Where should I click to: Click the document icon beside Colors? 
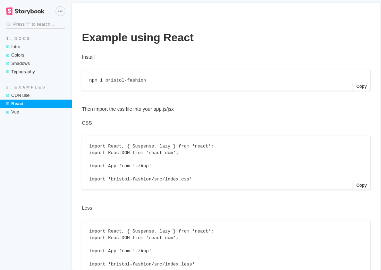point(8,55)
